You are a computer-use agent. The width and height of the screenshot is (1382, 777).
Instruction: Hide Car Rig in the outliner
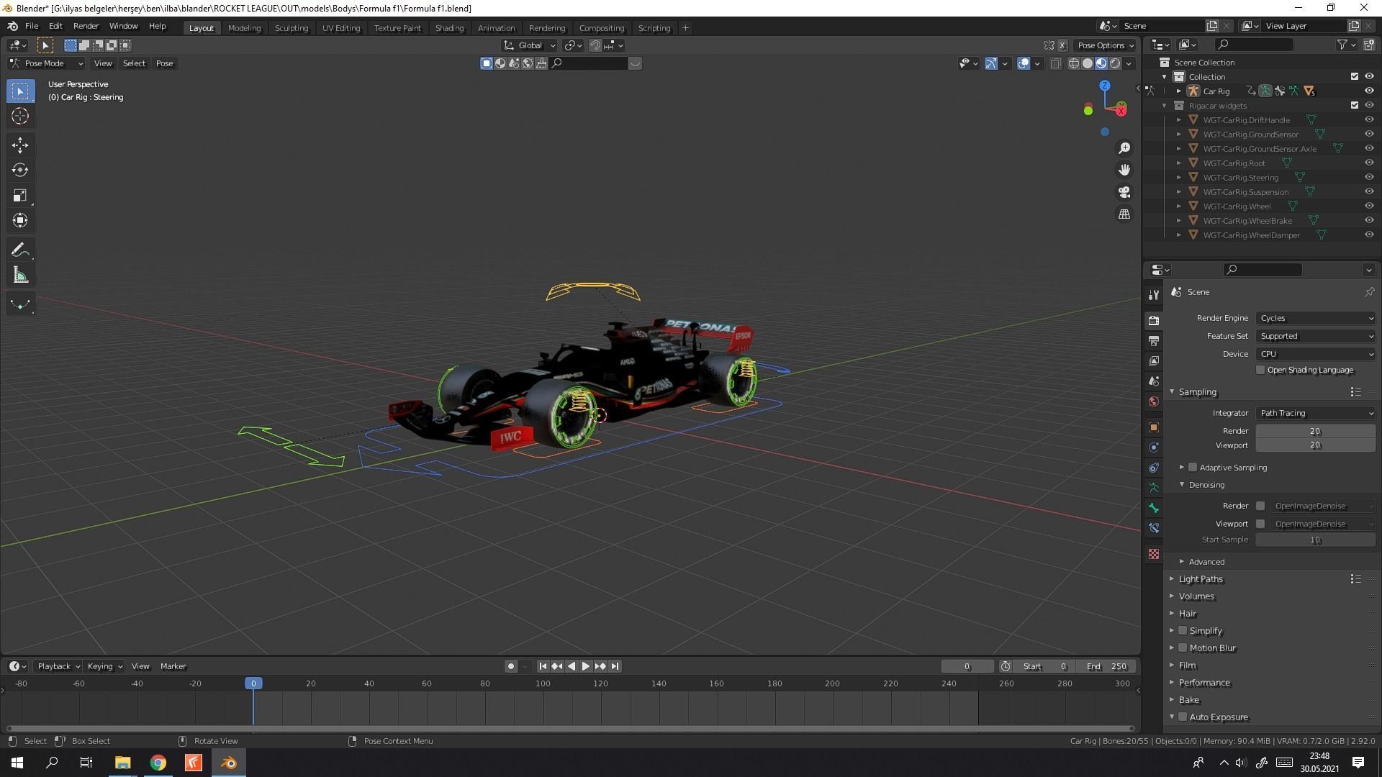(x=1369, y=91)
